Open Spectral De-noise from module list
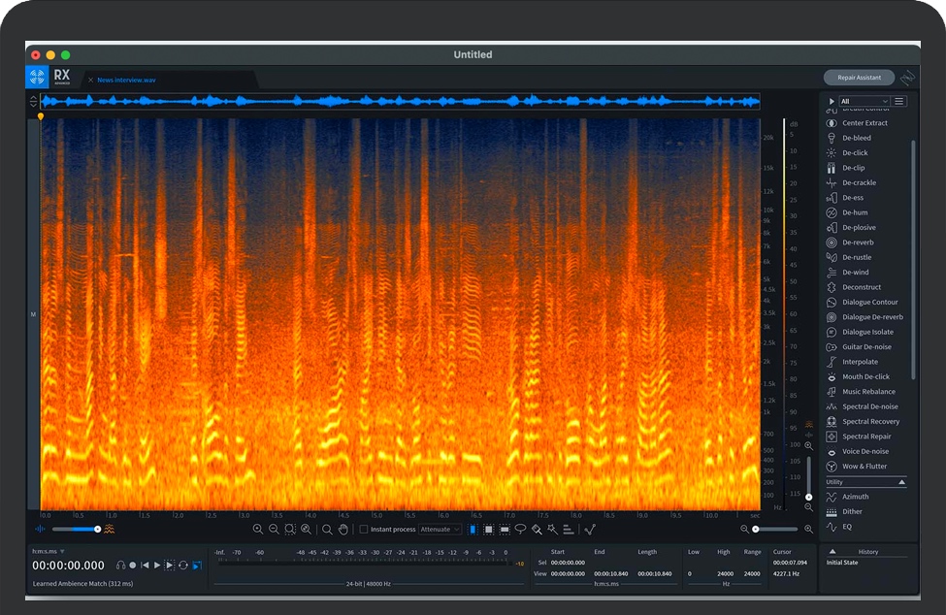Screen dimensions: 946x615 coord(869,406)
